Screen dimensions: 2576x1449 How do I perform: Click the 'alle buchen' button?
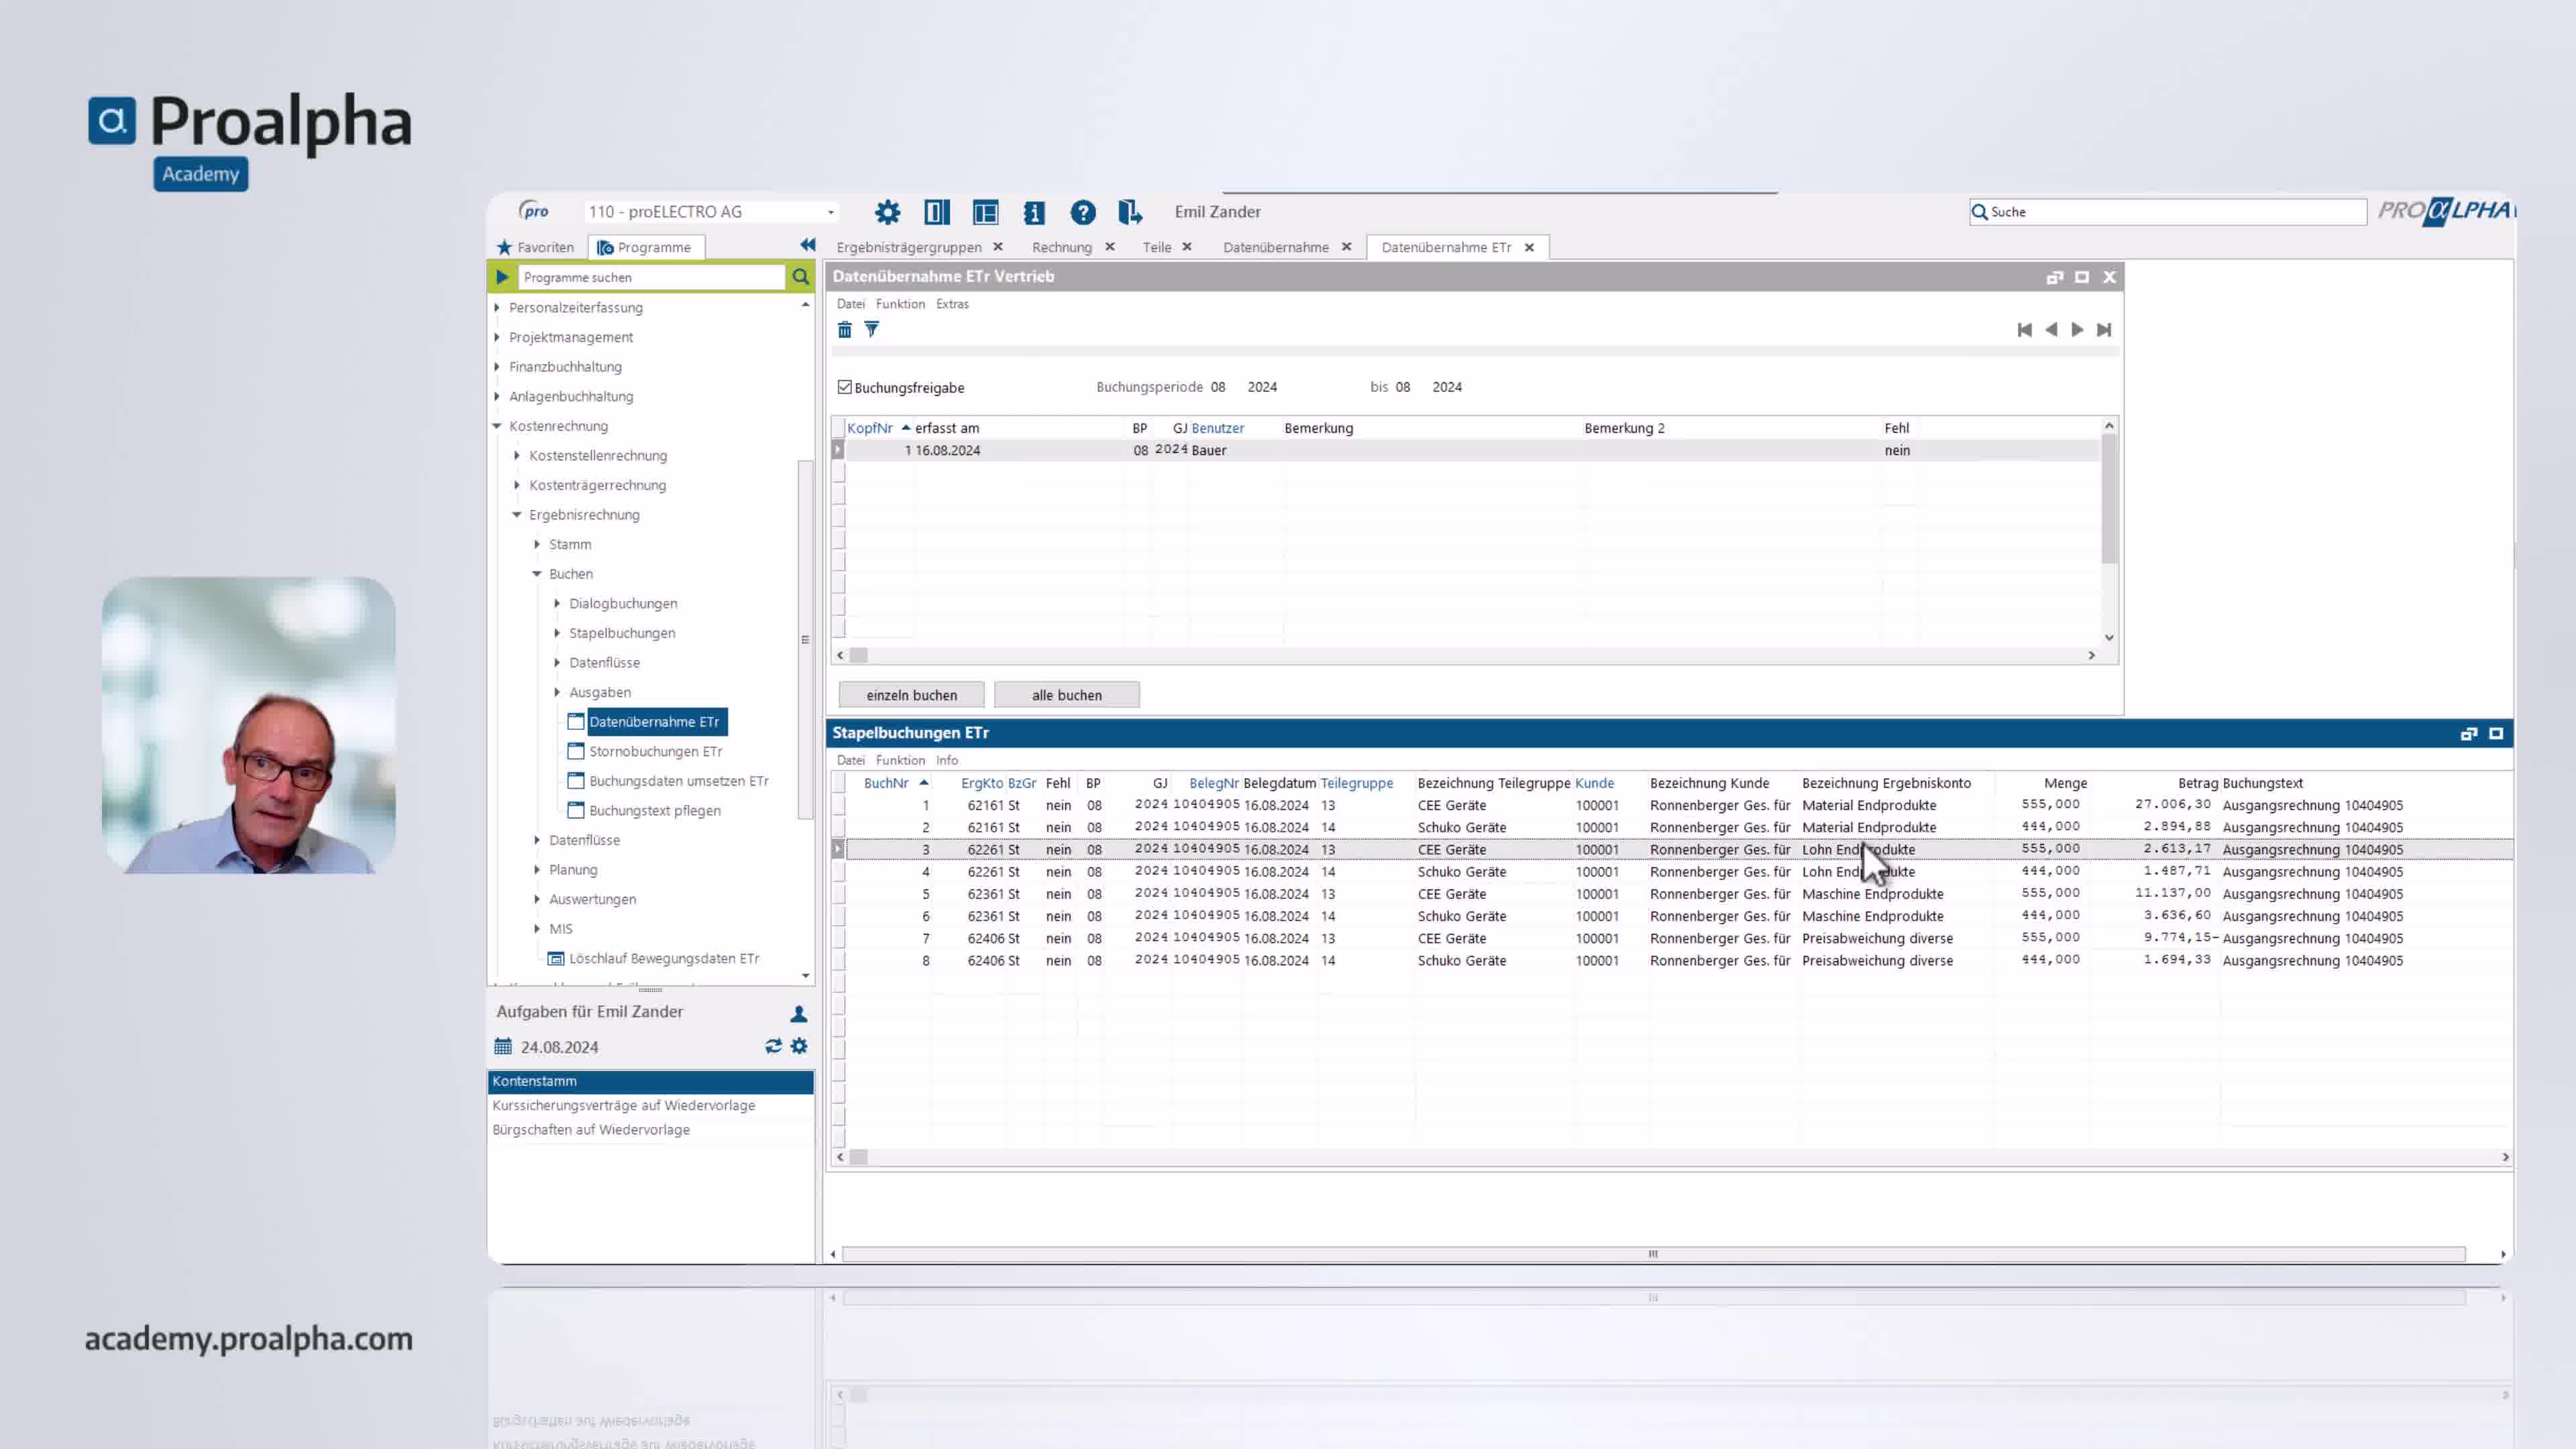click(1066, 695)
